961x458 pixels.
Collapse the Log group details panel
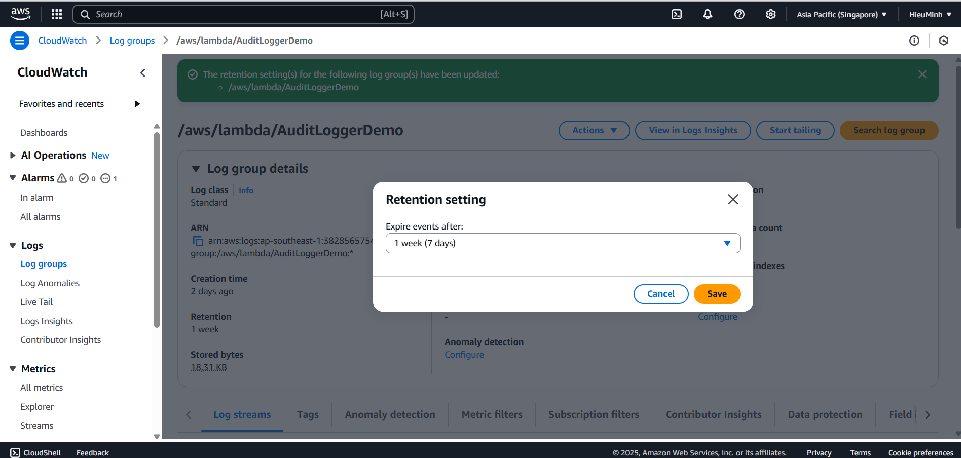[196, 169]
